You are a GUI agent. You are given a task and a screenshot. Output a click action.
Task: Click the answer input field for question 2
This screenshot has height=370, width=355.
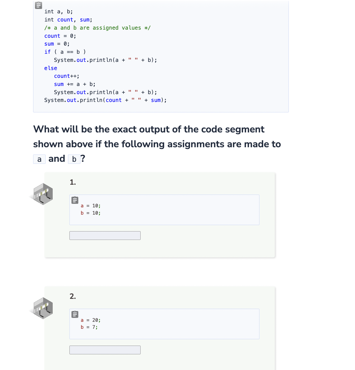(105, 350)
